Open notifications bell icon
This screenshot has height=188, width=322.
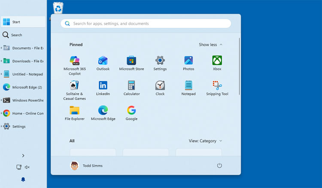coord(23,179)
